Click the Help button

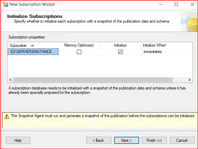tap(18, 140)
